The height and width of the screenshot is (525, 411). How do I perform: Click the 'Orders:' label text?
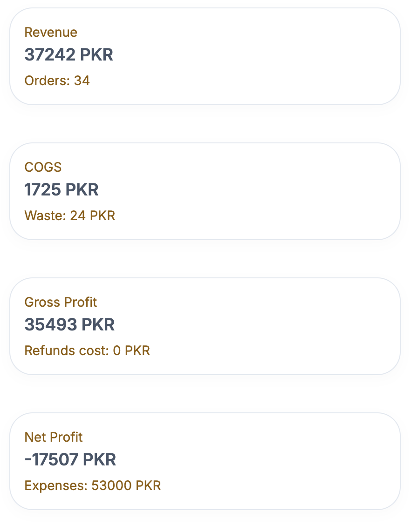[x=47, y=81]
